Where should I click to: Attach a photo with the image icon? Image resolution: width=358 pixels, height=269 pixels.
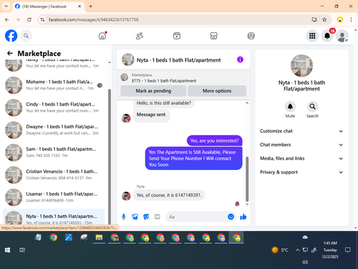(x=135, y=217)
